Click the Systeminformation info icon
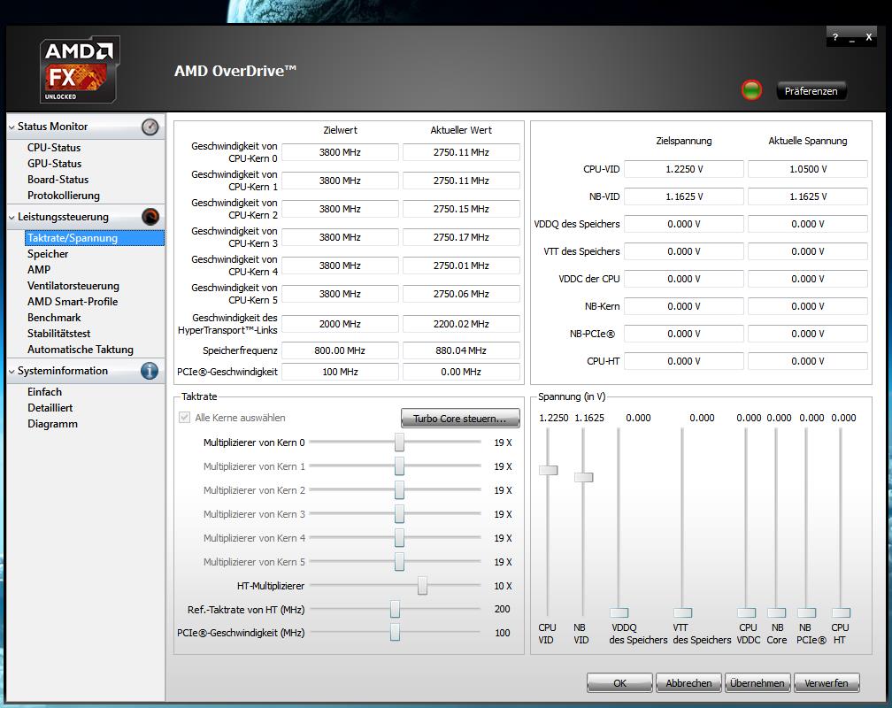892x708 pixels. click(150, 371)
